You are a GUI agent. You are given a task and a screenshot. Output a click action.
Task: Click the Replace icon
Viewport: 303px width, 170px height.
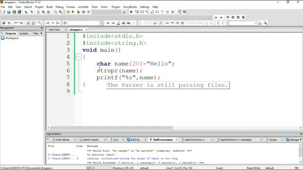(61, 12)
